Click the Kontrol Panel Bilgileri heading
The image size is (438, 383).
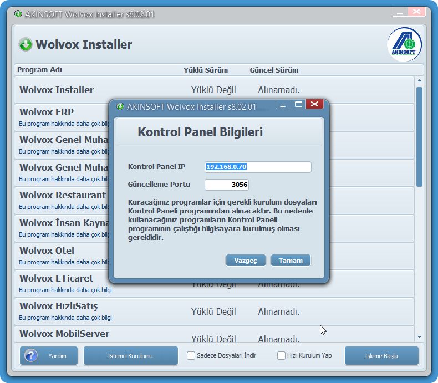pyautogui.click(x=200, y=132)
